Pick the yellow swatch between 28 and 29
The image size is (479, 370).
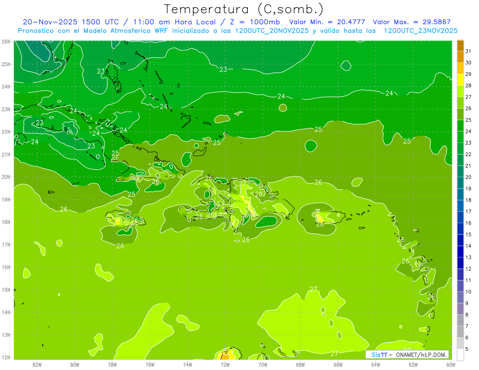pyautogui.click(x=460, y=80)
